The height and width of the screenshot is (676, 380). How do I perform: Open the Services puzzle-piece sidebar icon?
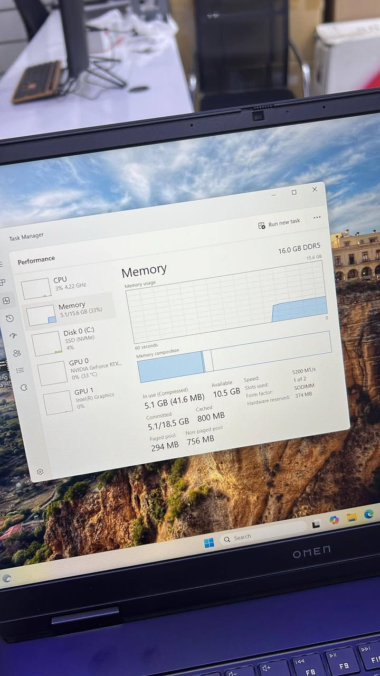click(24, 388)
